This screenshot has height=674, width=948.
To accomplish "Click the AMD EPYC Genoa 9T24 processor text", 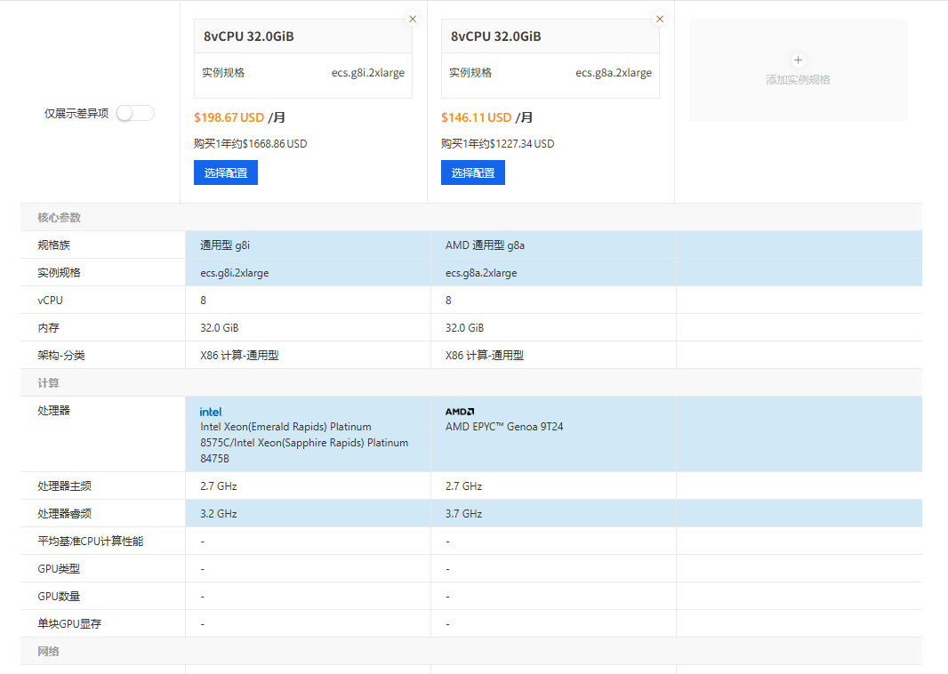I will coord(504,427).
